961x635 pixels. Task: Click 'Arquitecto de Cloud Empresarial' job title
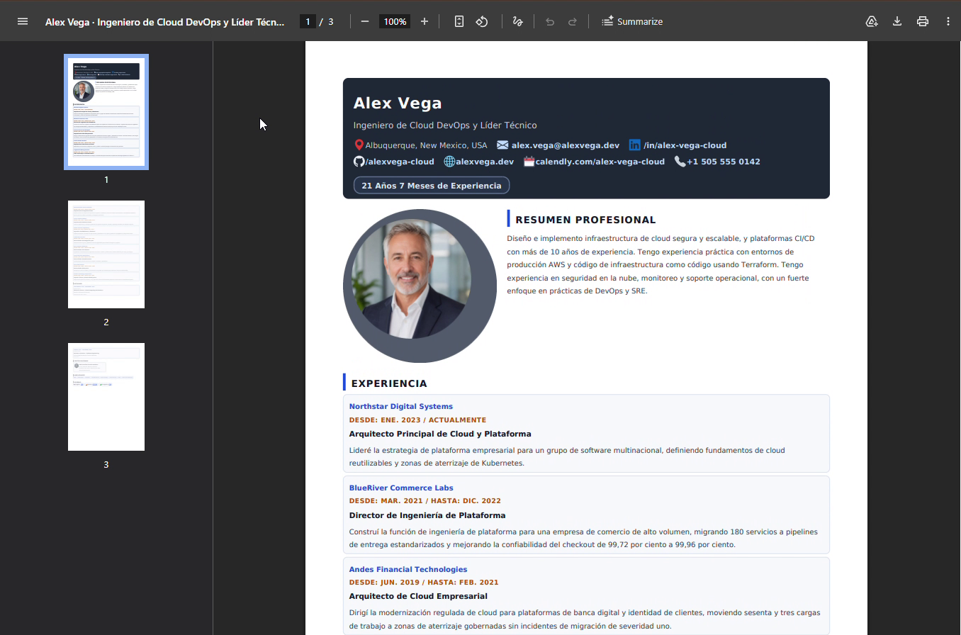[x=418, y=596]
